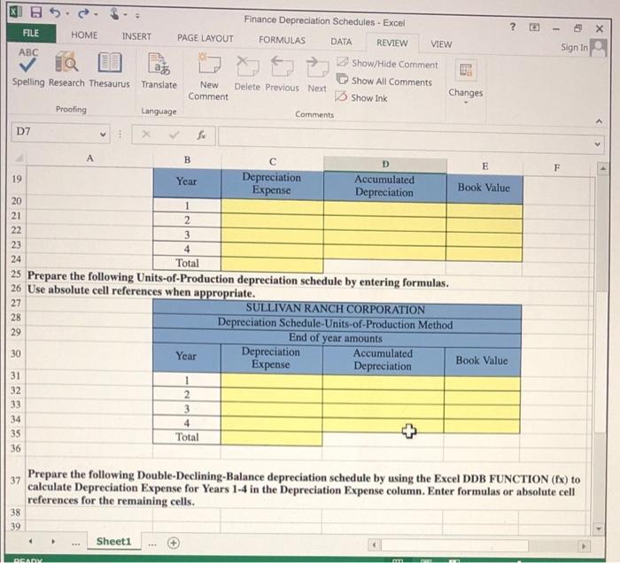Viewport: 620px width, 563px height.
Task: Select row 25 header
Action: click(x=16, y=274)
